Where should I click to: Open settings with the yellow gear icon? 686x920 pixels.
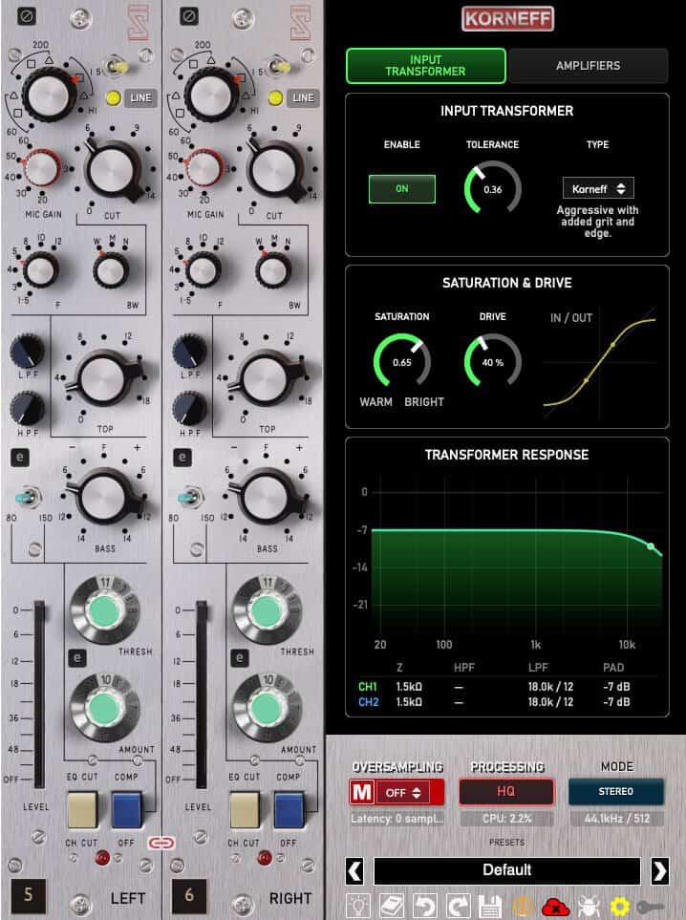[x=620, y=907]
